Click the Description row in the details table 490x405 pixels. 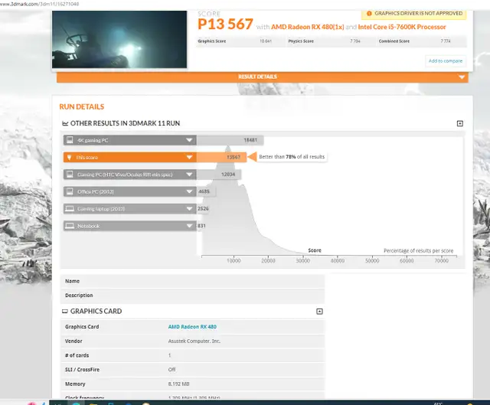coord(192,296)
